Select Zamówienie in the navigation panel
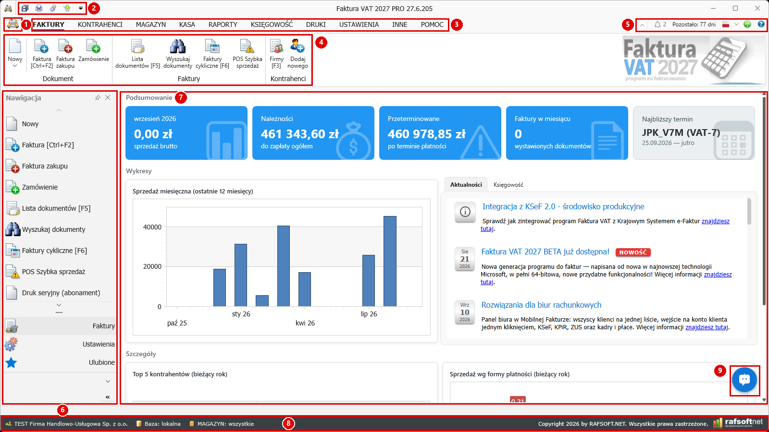This screenshot has height=432, width=769. pos(60,187)
